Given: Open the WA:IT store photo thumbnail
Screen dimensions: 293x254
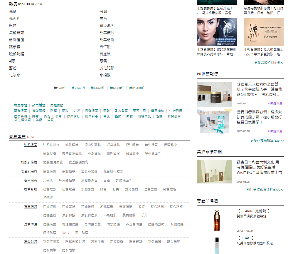Looking at the screenshot, I should point(214,172).
